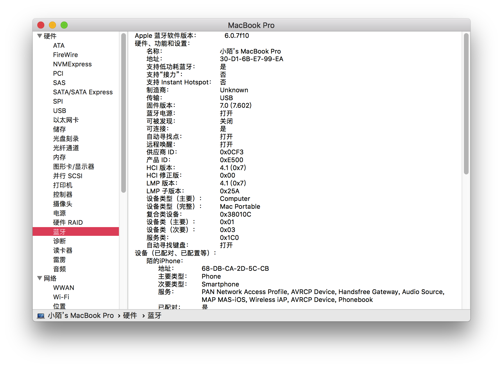Image resolution: width=503 pixels, height=368 pixels.
Task: Click the Mac Portable device type value
Action: pyautogui.click(x=240, y=206)
